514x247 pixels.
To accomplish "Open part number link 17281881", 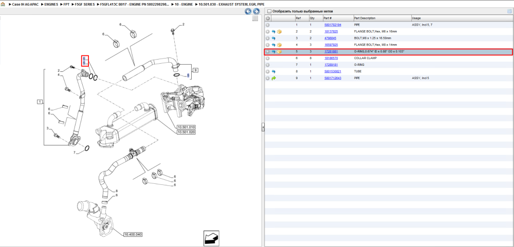I will coord(331,52).
